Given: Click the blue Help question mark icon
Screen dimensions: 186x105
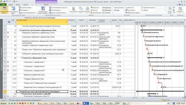Looking at the screenshot, I should tap(180, 5).
